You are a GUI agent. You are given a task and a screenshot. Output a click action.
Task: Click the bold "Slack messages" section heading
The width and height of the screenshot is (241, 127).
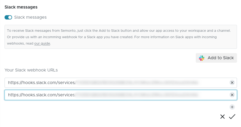pos(21,7)
